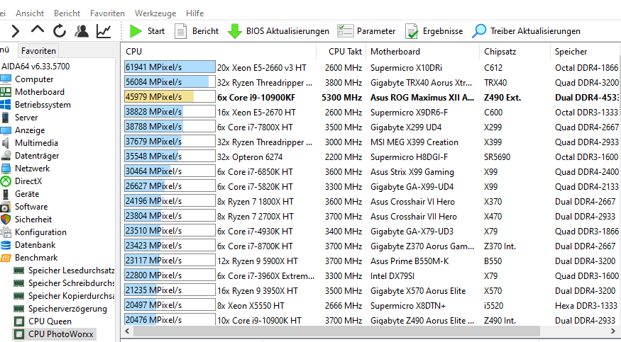
Task: Click the CPU Takt column header
Action: 345,52
